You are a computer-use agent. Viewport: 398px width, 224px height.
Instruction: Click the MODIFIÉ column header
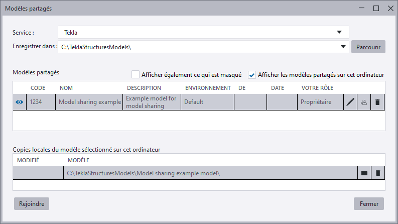tap(28, 160)
